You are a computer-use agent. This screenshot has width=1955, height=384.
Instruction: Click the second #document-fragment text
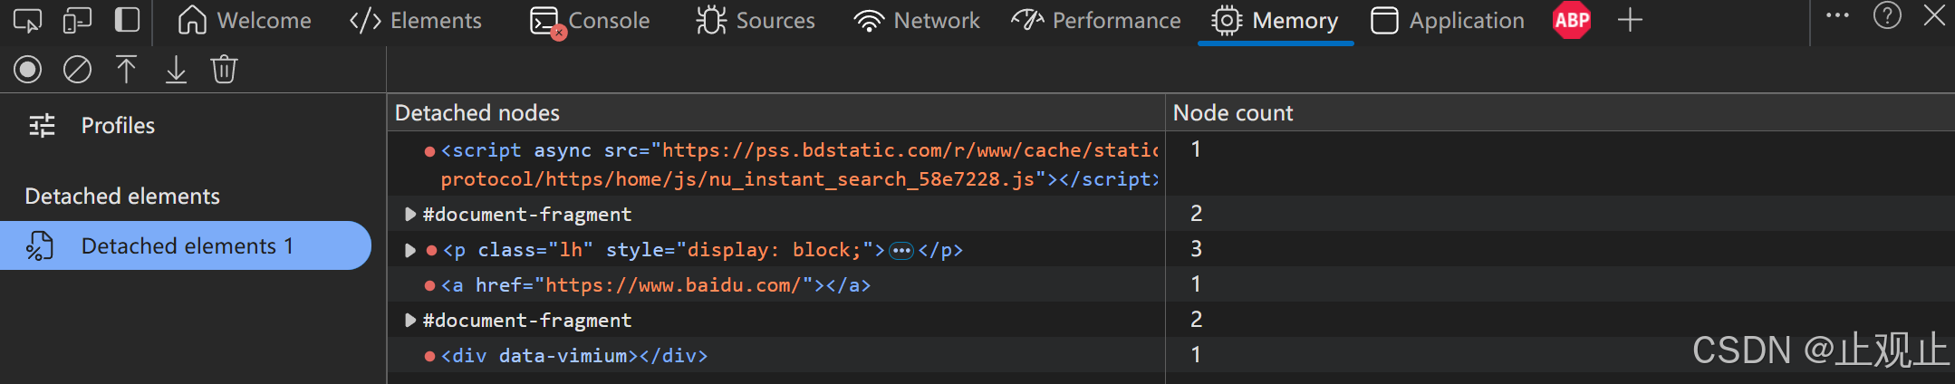click(x=526, y=320)
